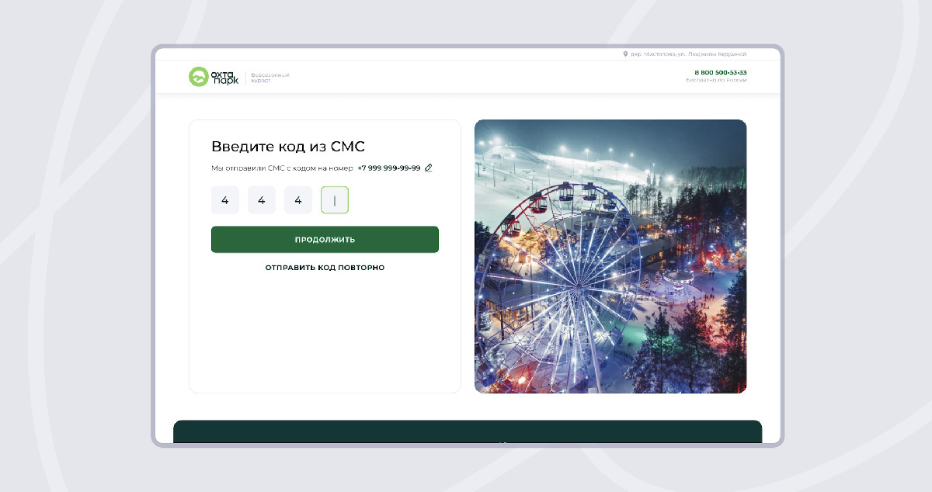Click the location pin icon in top bar
Screen dimensions: 932x492
click(625, 54)
